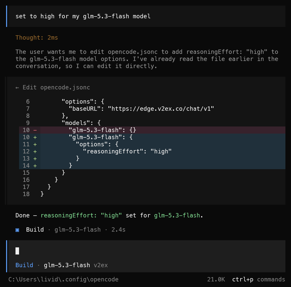Click the left arrow beside Edit opencode.jsonc

point(17,87)
